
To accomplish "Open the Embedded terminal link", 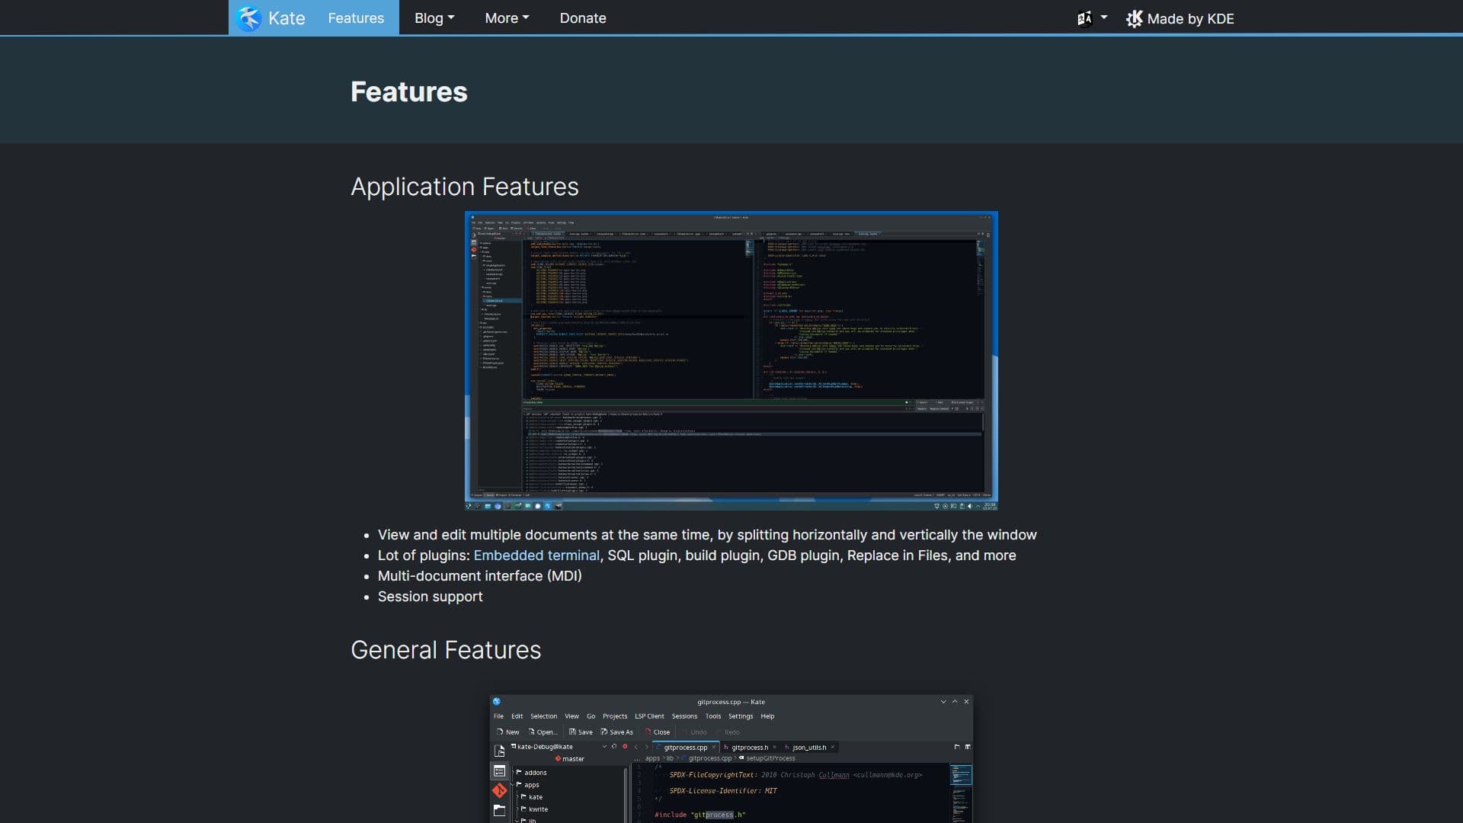I will pyautogui.click(x=536, y=556).
